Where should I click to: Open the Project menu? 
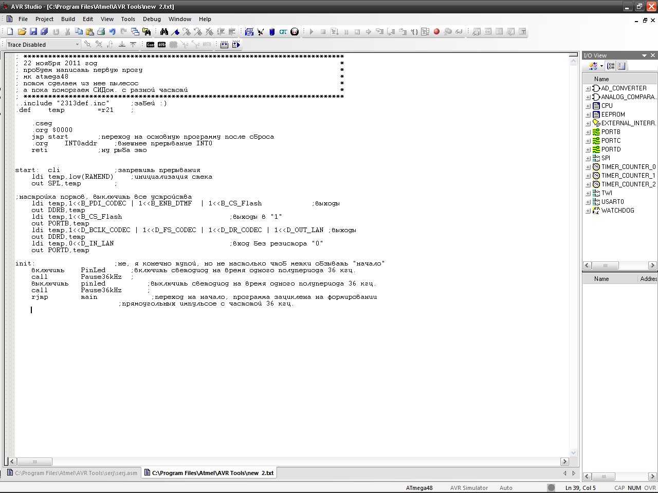pos(44,19)
